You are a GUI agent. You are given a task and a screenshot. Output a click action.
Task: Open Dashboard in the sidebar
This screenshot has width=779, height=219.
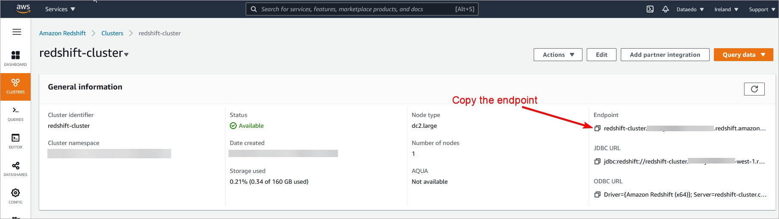16,59
